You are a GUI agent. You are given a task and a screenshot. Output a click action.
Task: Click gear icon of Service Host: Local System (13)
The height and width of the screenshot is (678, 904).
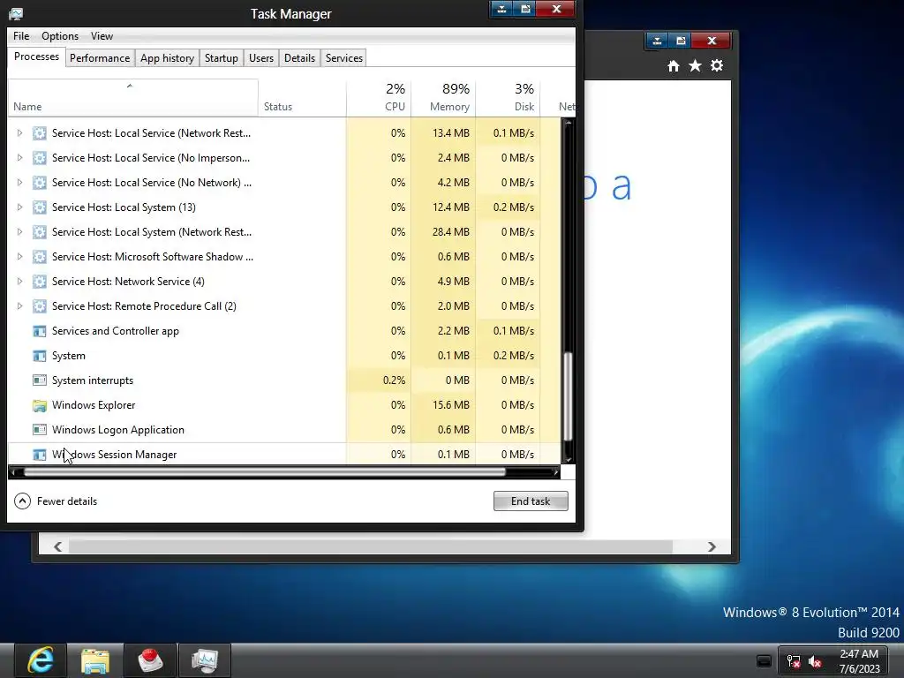[x=39, y=207]
